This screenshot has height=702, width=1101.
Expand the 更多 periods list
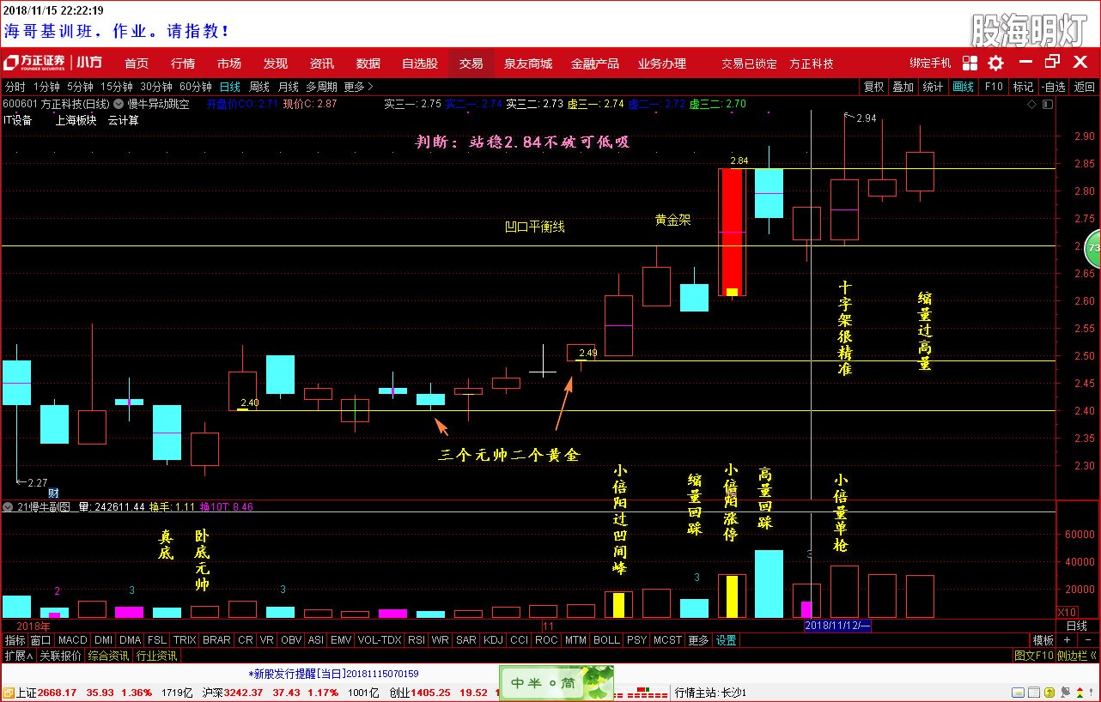point(359,87)
